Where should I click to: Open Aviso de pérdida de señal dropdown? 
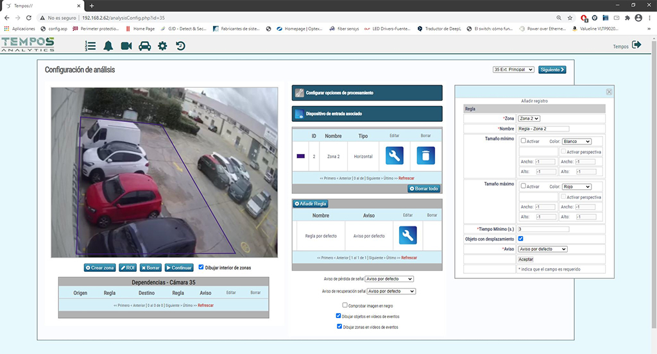pyautogui.click(x=390, y=279)
